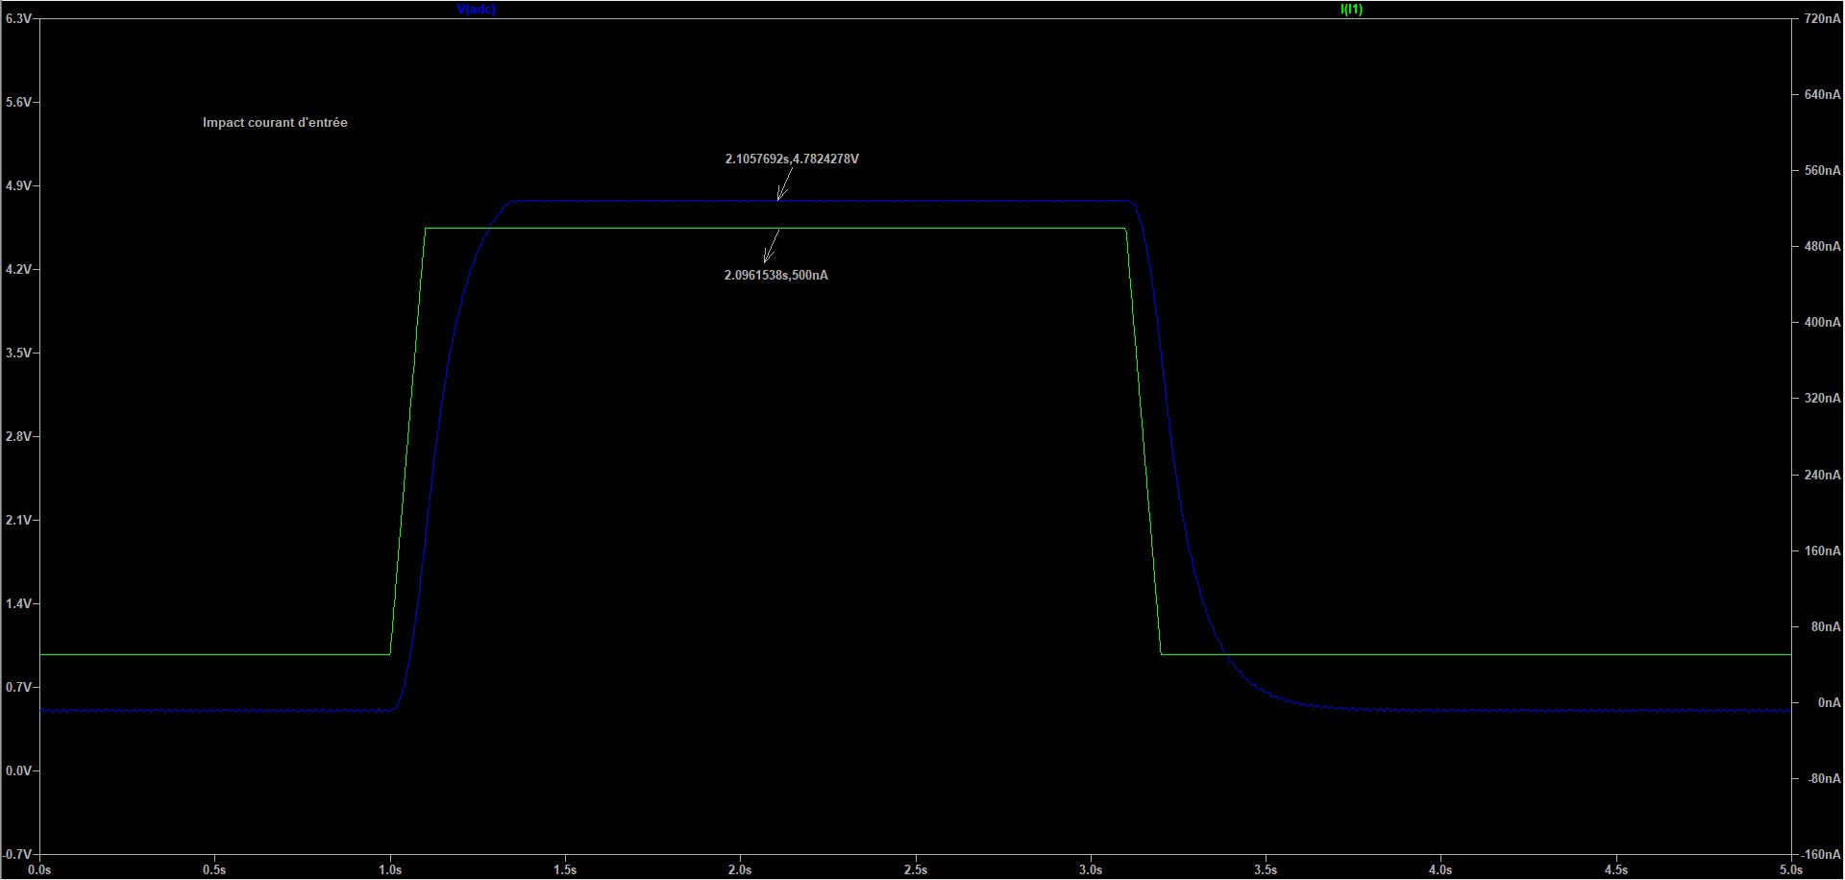The image size is (1845, 880).
Task: Click the 3.5s time axis label
Action: 1266,870
